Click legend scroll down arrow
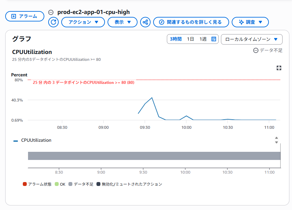Screen dimensions: 292x210 [x=276, y=142]
